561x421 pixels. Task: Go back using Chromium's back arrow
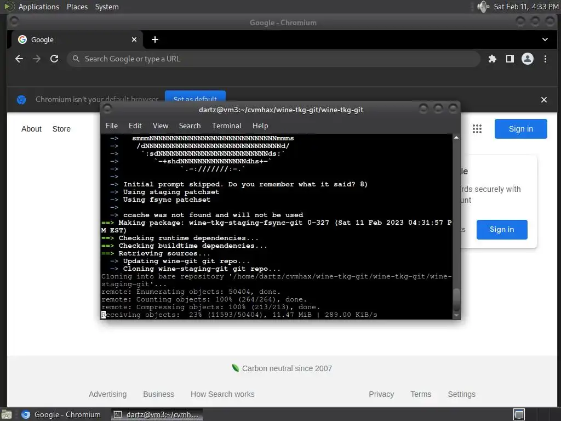pos(19,59)
